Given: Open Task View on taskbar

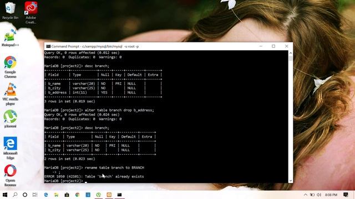Looking at the screenshot, I should click(35, 195).
